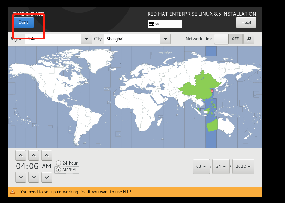Select the 24-hour radio button

coord(58,163)
